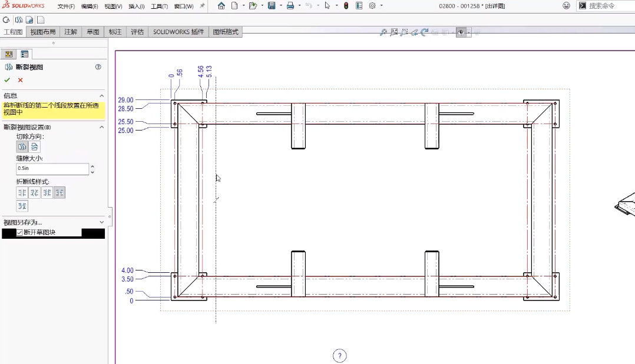Choose the jagged cut style in second row
Image resolution: width=635 pixels, height=364 pixels.
(x=22, y=206)
